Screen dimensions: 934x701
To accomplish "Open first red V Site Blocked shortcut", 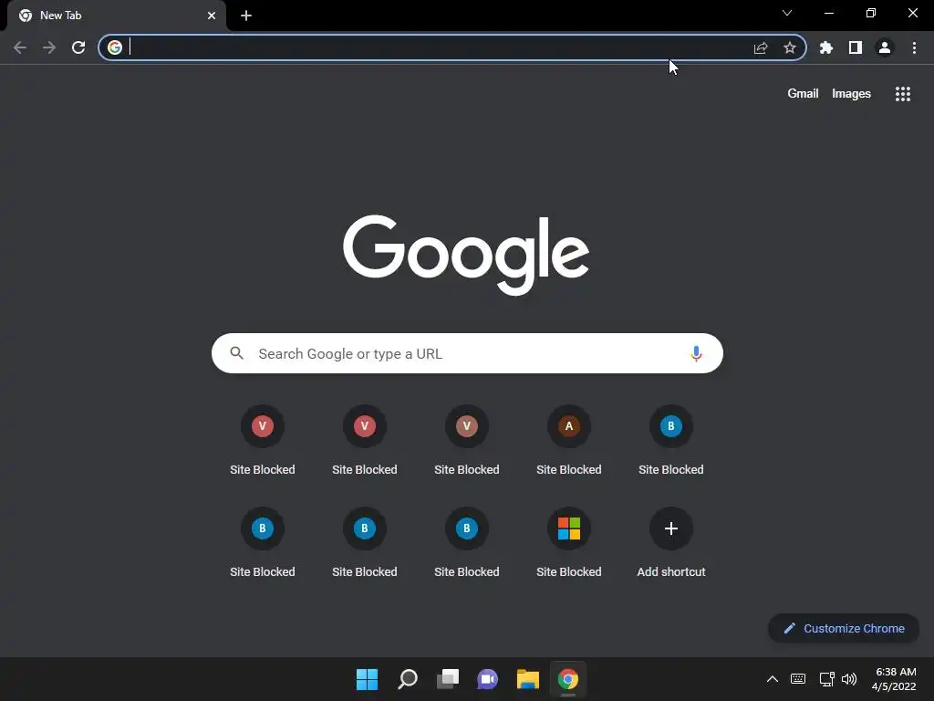I will click(263, 441).
